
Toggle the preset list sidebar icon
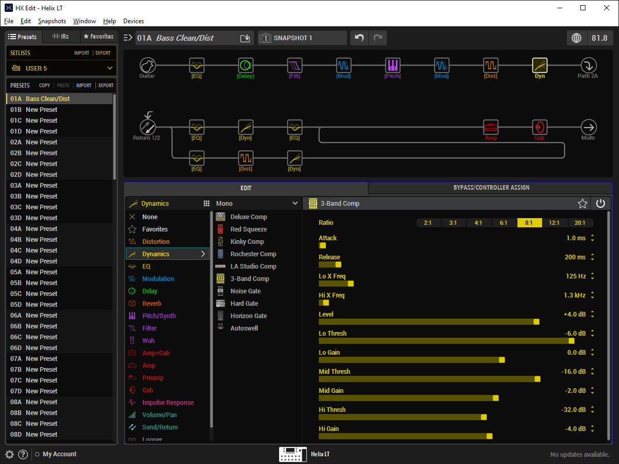pyautogui.click(x=128, y=38)
